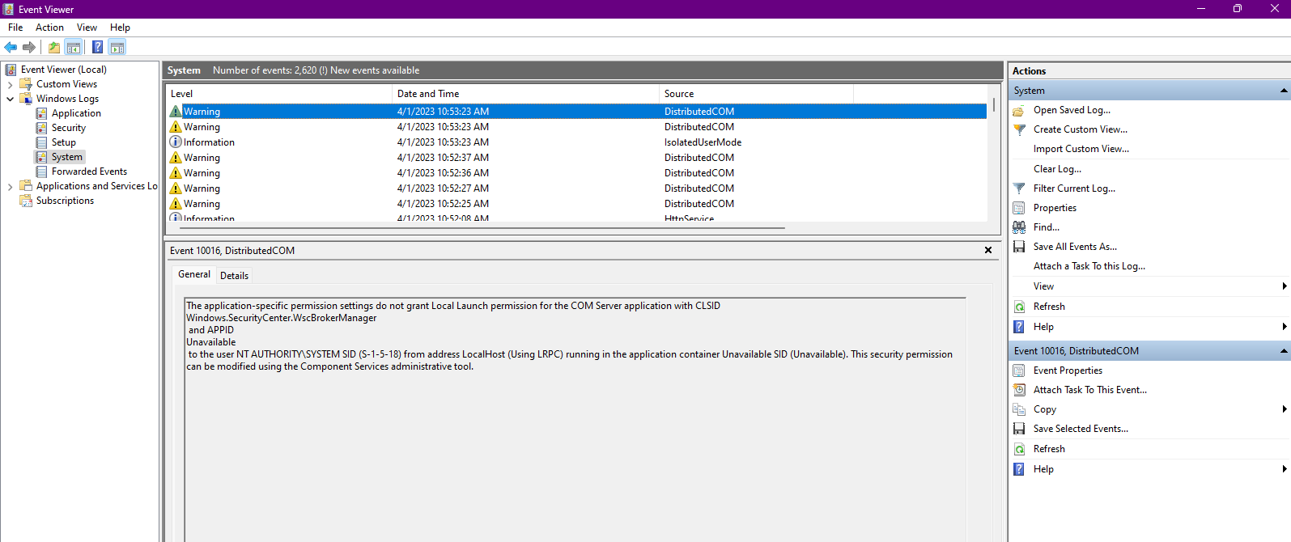Collapse the System actions section header
Viewport: 1291px width, 542px height.
pos(1284,91)
